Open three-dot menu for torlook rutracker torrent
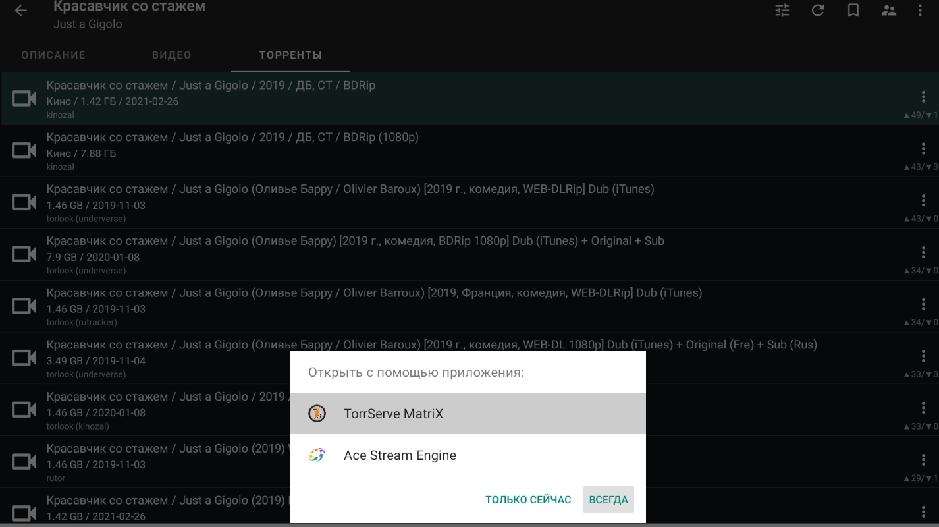This screenshot has height=527, width=939. pyautogui.click(x=923, y=305)
